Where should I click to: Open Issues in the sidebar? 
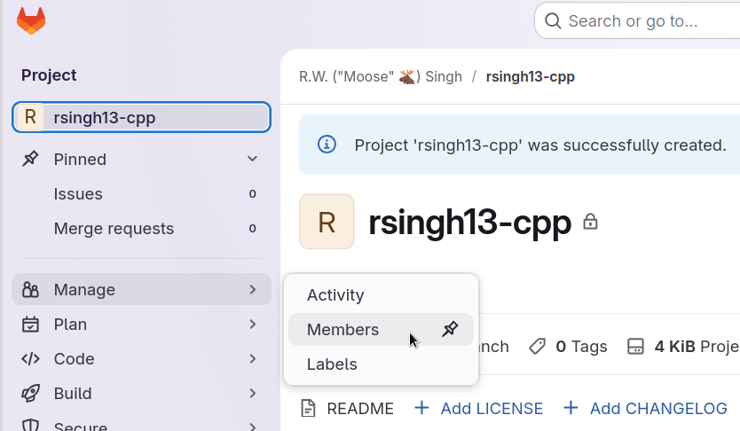point(141,194)
